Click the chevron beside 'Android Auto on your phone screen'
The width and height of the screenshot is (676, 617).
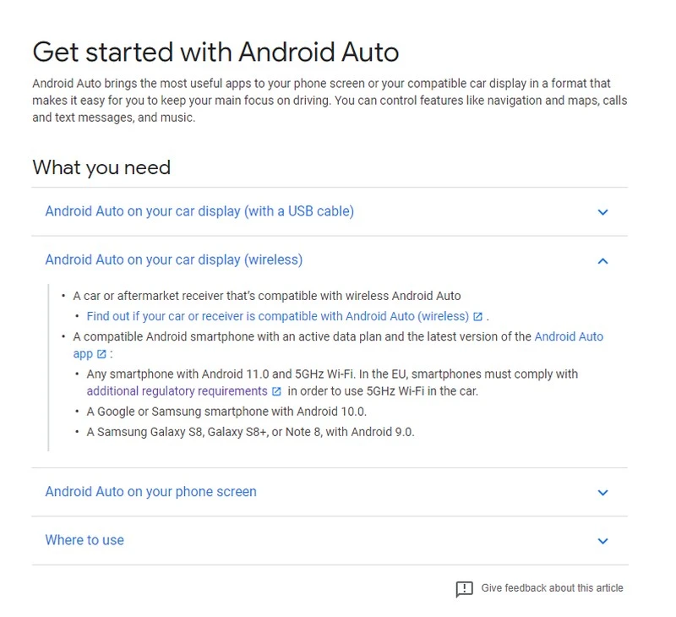[x=602, y=492]
